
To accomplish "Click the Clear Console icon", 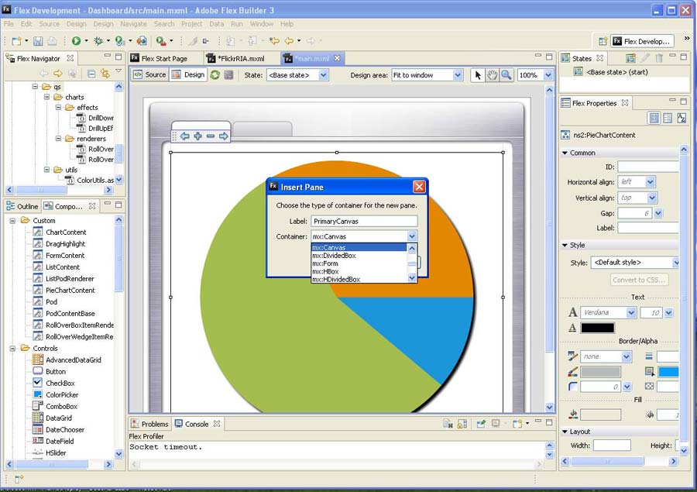I will click(448, 424).
